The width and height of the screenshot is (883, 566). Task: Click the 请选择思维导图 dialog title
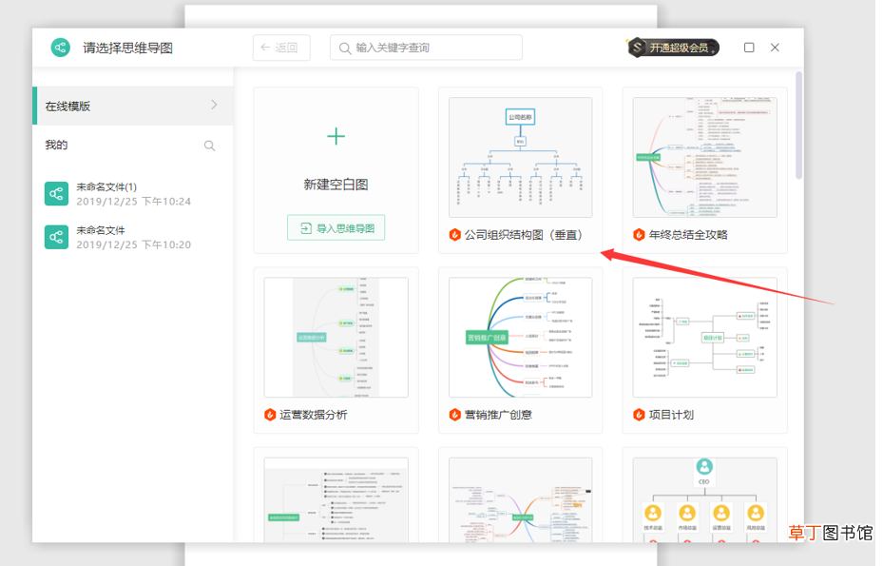(x=127, y=48)
